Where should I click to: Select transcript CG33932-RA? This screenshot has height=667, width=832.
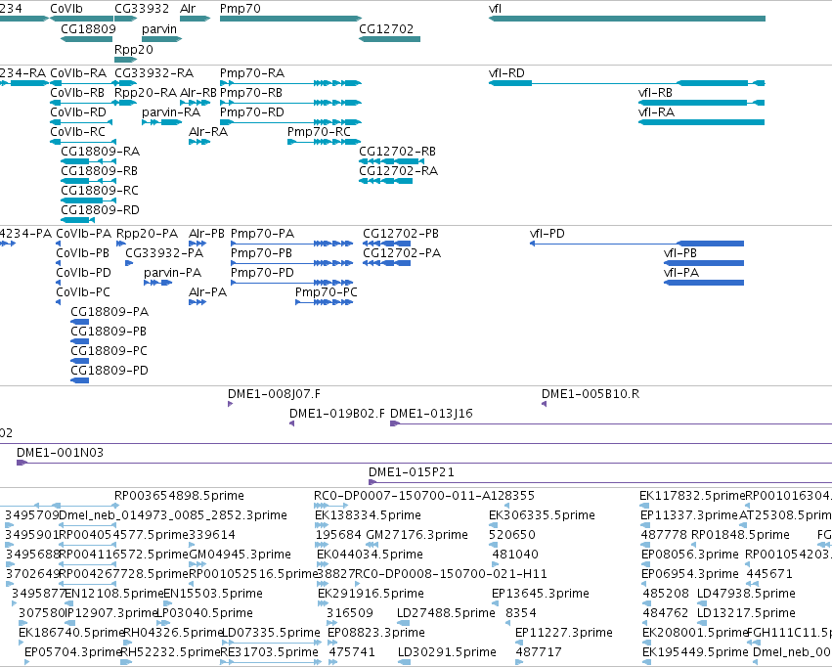pyautogui.click(x=126, y=83)
